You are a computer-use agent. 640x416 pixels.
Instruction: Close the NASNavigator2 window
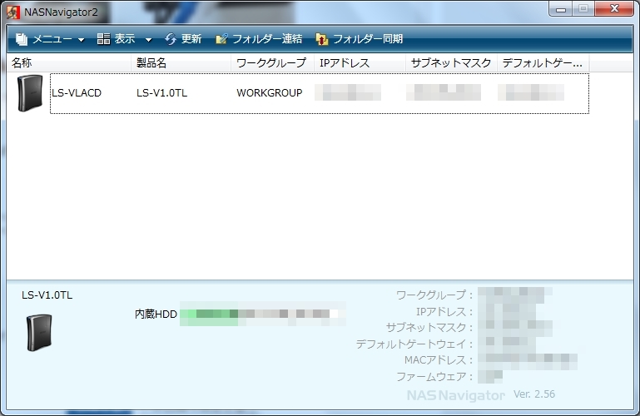[614, 9]
